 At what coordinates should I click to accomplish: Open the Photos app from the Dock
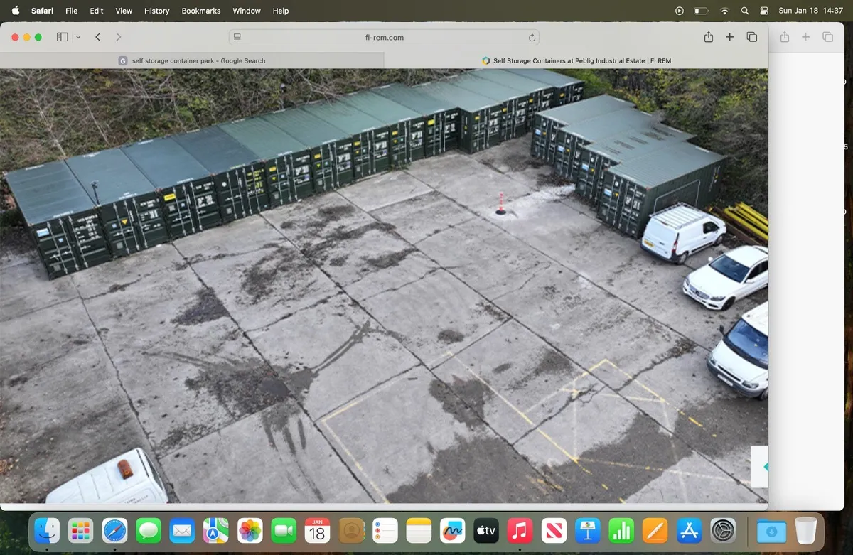[x=250, y=531]
